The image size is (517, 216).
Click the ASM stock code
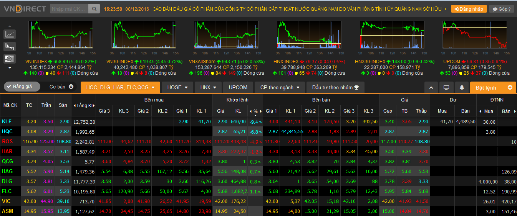[x=7, y=211]
